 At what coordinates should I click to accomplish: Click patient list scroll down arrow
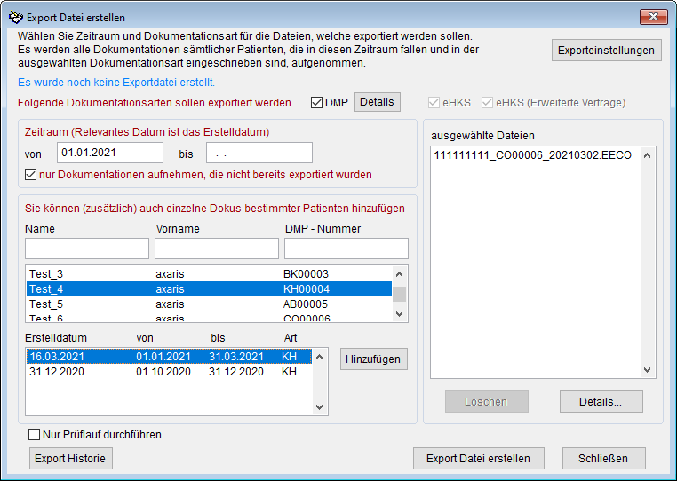pyautogui.click(x=400, y=314)
